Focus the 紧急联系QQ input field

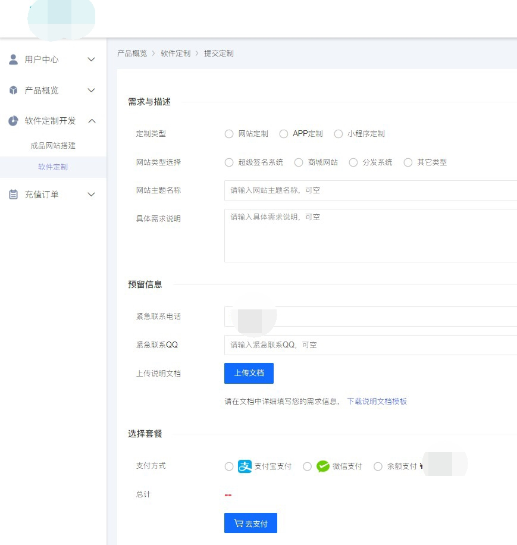(371, 345)
